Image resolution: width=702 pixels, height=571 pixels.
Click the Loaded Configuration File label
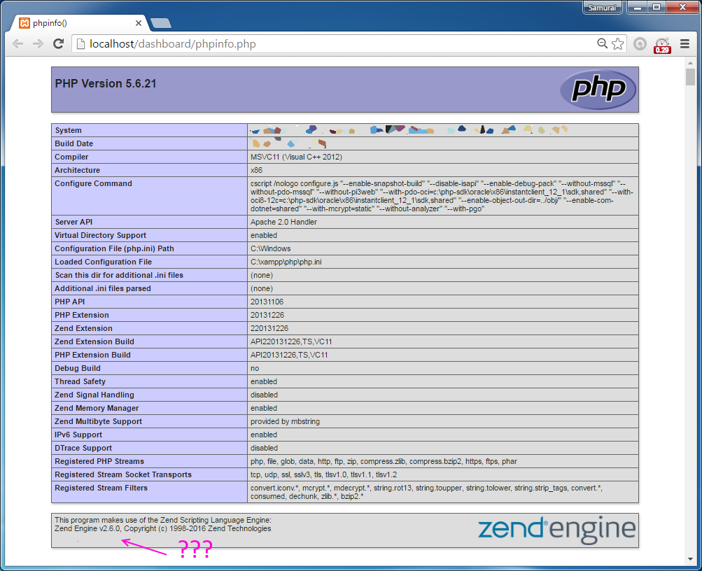click(x=104, y=262)
